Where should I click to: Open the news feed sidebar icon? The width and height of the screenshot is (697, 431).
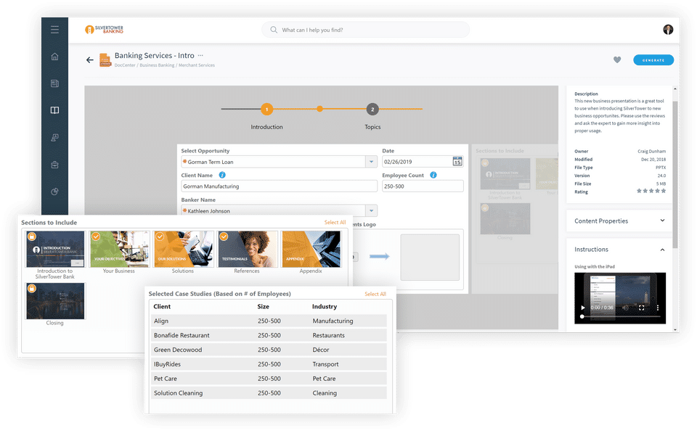(54, 83)
